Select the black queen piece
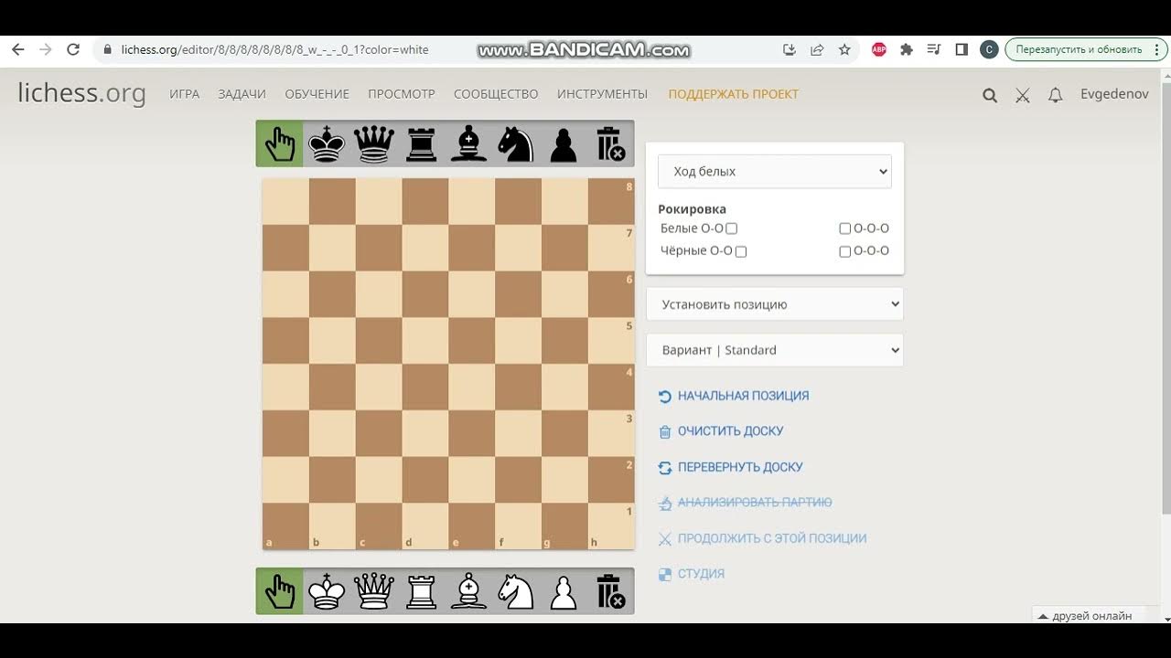The image size is (1171, 658). tap(374, 144)
